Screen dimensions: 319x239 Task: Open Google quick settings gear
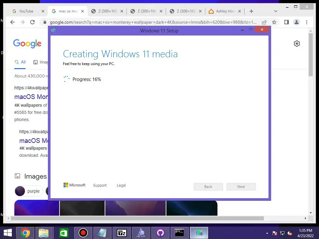pyautogui.click(x=297, y=44)
